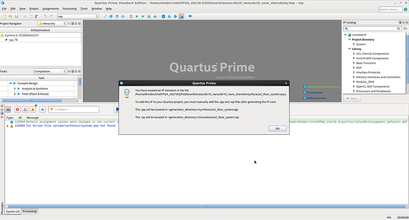This screenshot has height=220, width=409.
Task: Toggle the red Error messages filter
Action: tap(18, 110)
